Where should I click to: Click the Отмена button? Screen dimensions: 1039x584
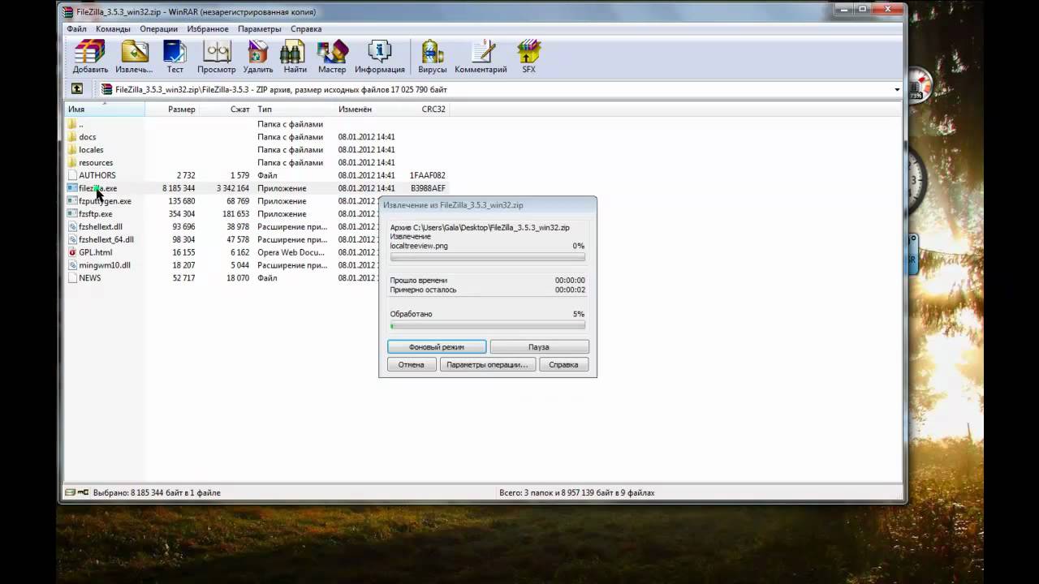[x=412, y=365]
